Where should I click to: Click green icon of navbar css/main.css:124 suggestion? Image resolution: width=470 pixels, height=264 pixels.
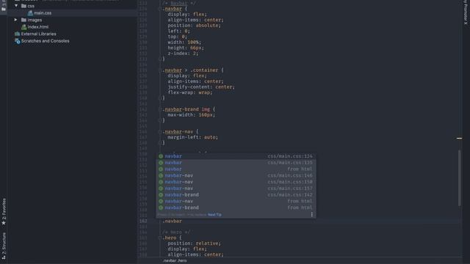click(x=161, y=156)
